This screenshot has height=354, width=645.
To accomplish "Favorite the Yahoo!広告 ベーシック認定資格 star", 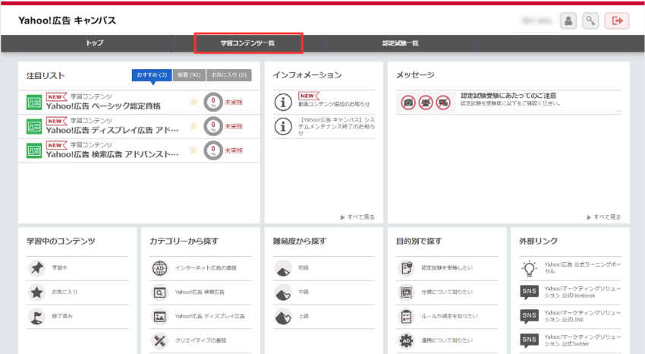I will [193, 102].
